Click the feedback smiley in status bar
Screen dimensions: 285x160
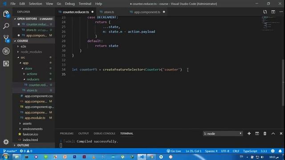(x=273, y=151)
